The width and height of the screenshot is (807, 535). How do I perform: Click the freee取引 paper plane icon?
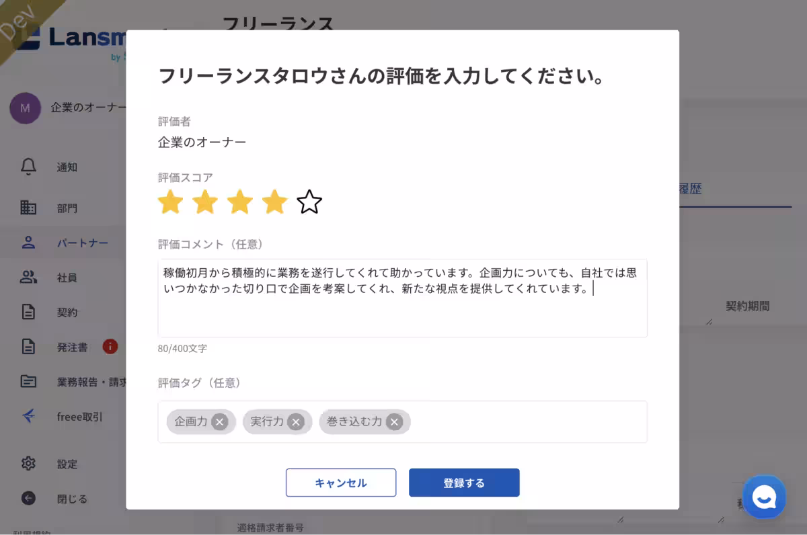[x=28, y=417]
